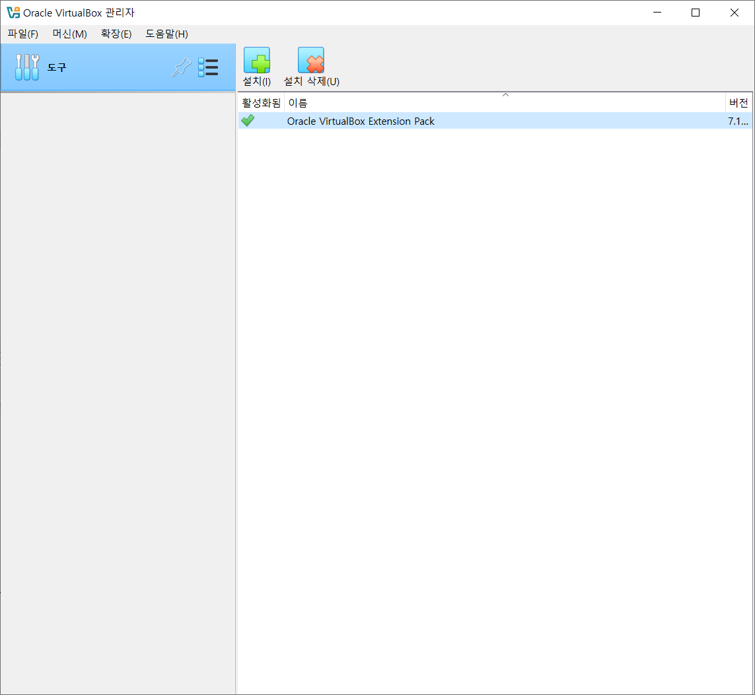The height and width of the screenshot is (695, 755).
Task: Maximize the VirtualBox manager window
Action: (696, 13)
